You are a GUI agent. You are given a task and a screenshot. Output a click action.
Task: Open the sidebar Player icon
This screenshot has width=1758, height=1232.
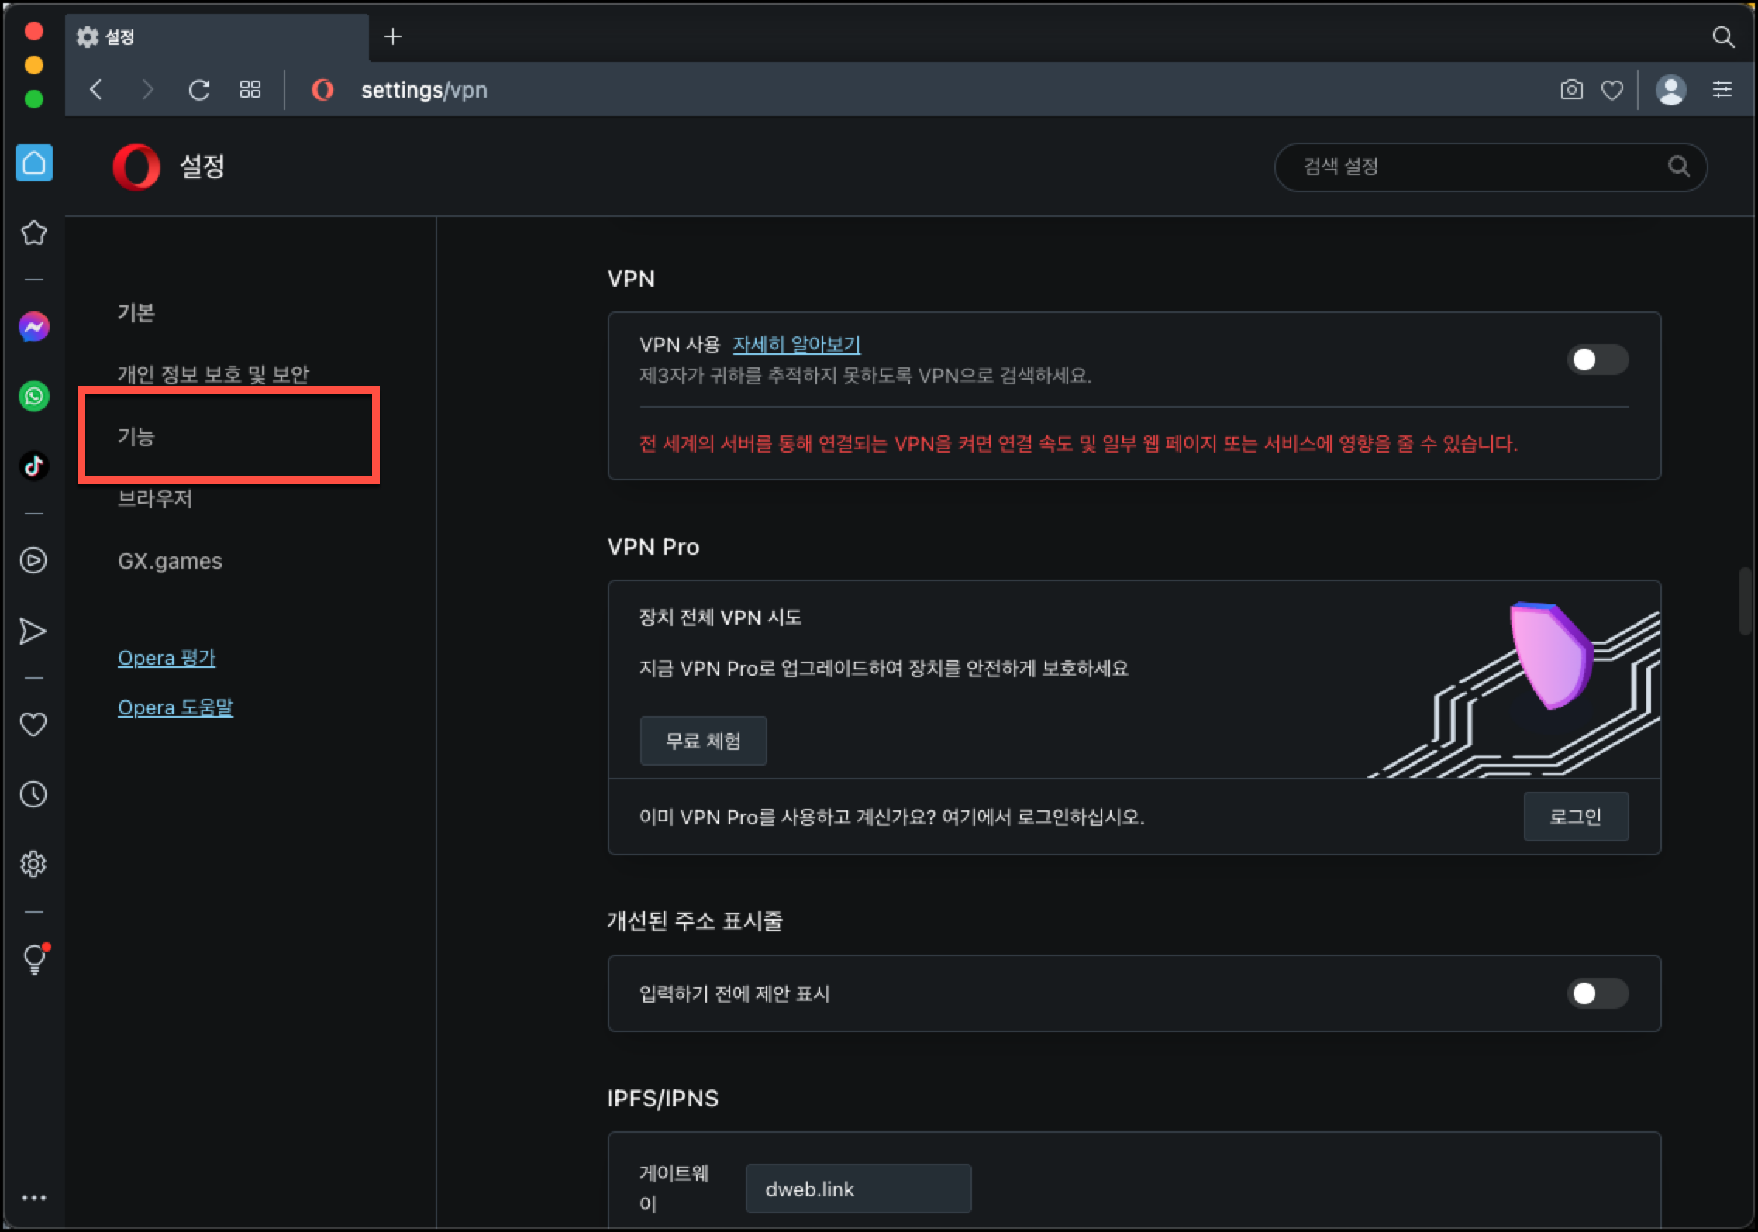pos(33,560)
